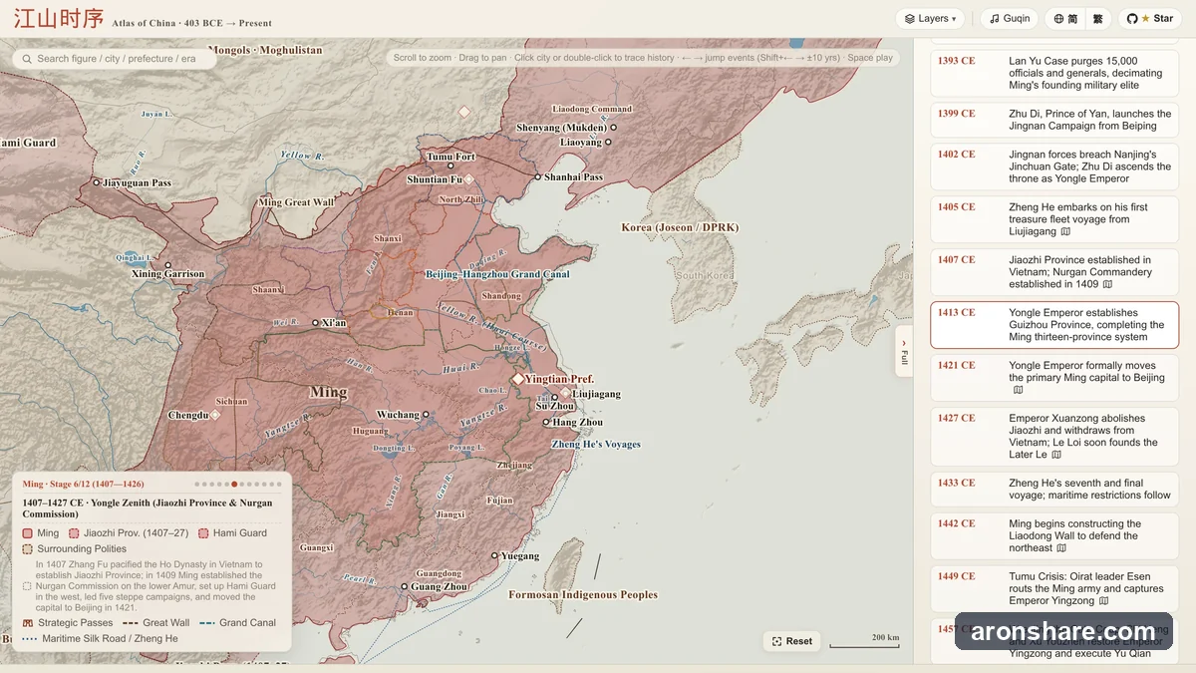Click the Zheng He's Voyages label
Viewport: 1196px width, 673px height.
point(596,445)
